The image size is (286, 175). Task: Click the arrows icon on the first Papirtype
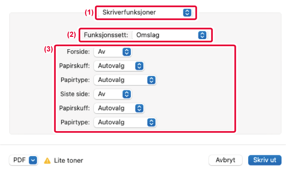[152, 80]
